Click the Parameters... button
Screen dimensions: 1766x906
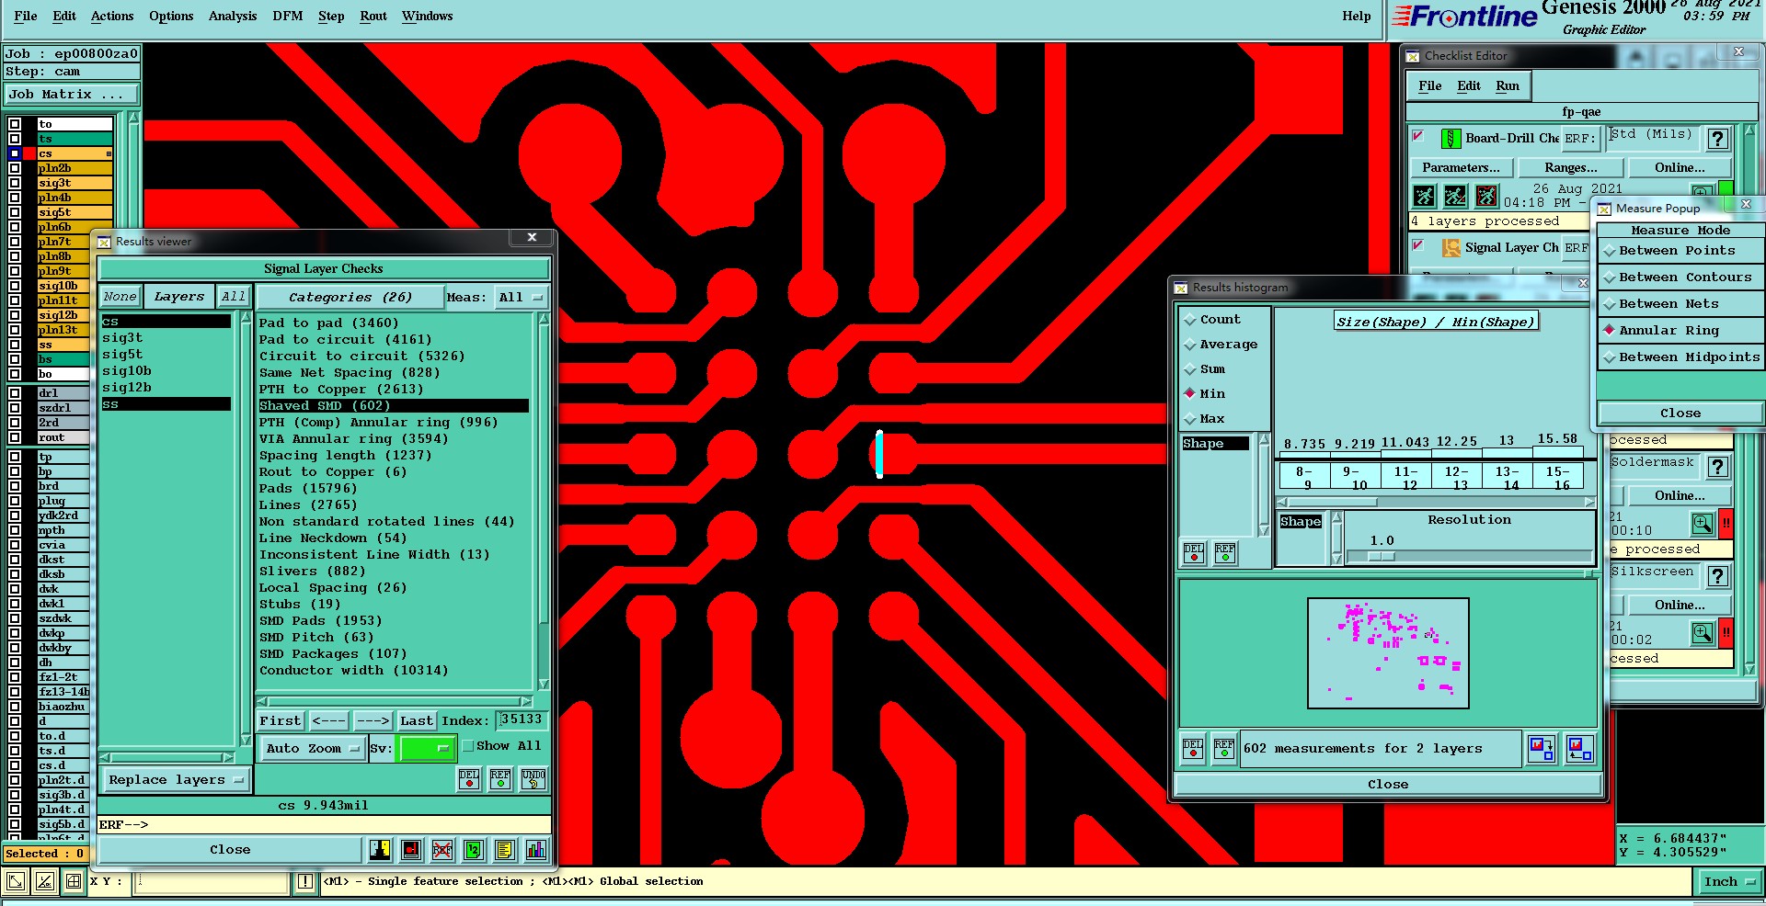point(1461,168)
